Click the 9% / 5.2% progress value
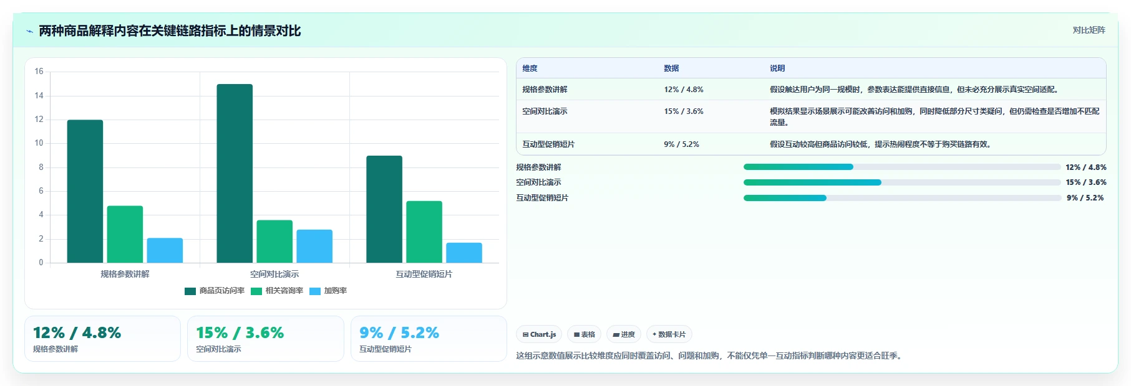This screenshot has height=386, width=1131. (1085, 198)
